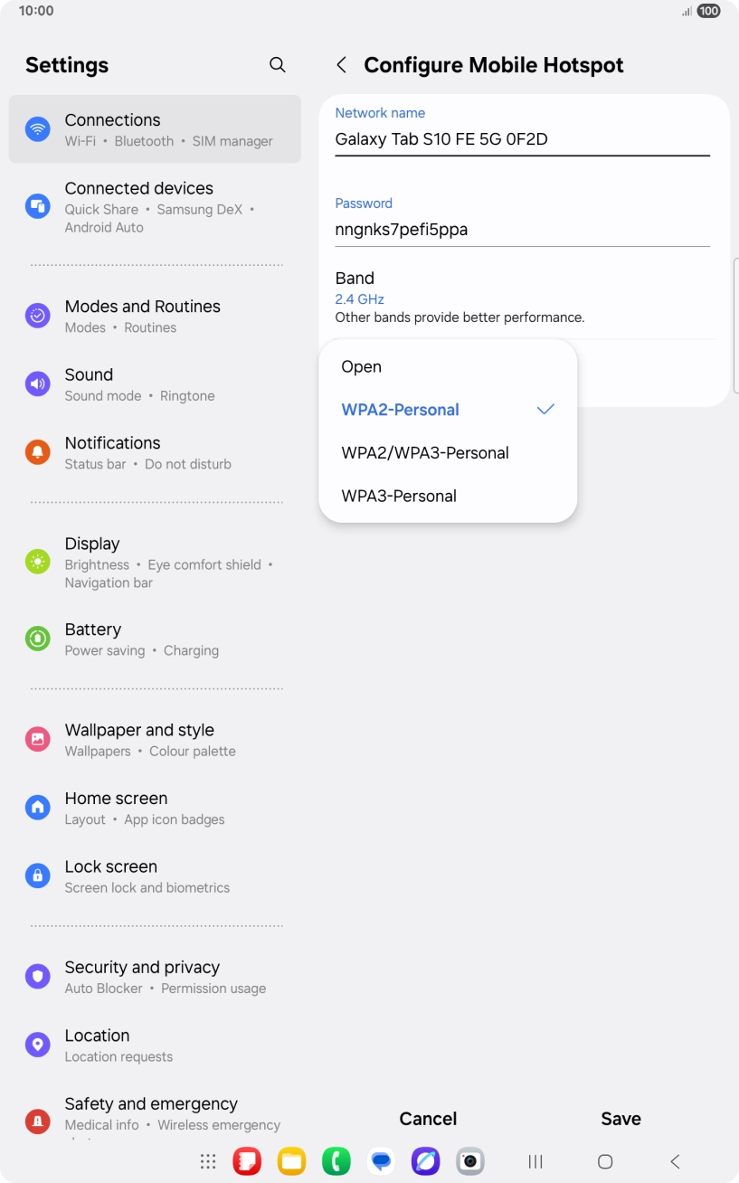Select WPA2-Personal security option

(401, 410)
